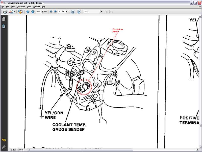202x152 pixels.
Task: Expand the Find options dropdown arrow
Action: click(x=101, y=12)
